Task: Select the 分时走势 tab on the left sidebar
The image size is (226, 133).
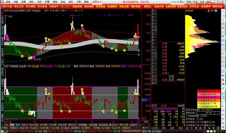Action: pyautogui.click(x=2, y=20)
